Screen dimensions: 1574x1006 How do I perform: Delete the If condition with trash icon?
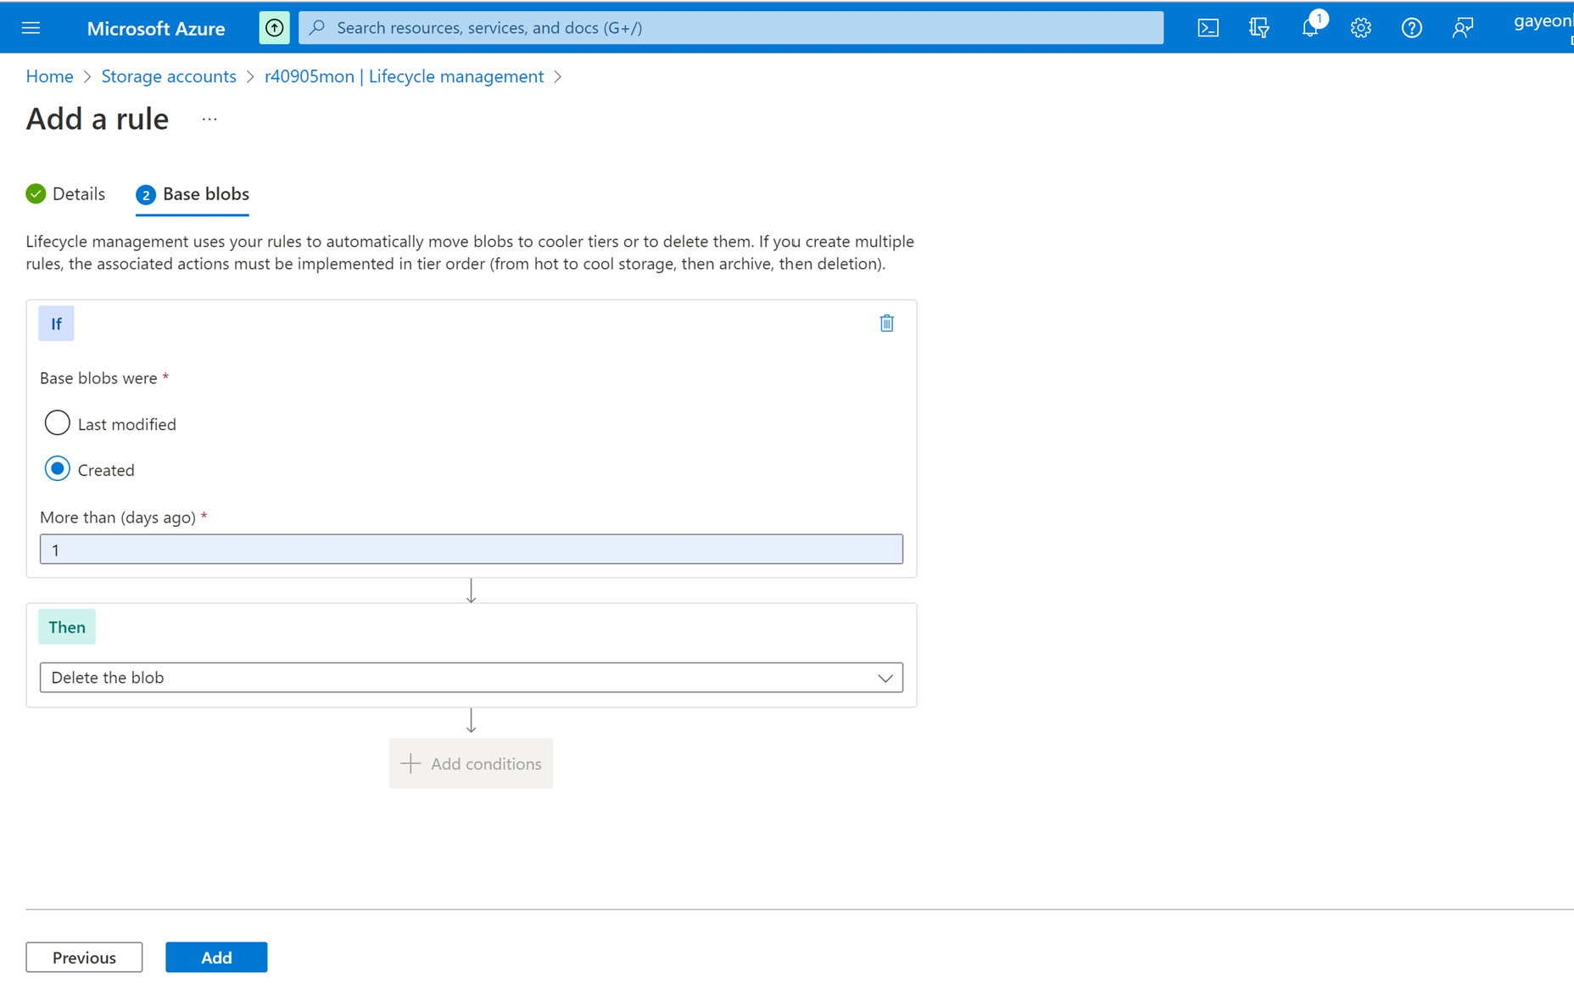point(886,323)
